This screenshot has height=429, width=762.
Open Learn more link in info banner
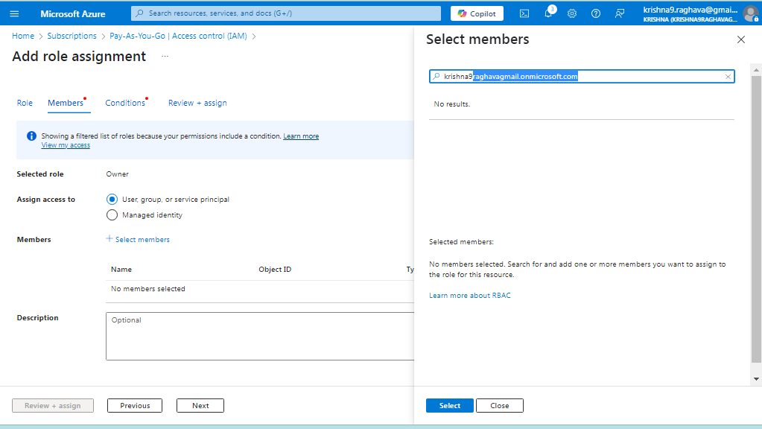(301, 136)
